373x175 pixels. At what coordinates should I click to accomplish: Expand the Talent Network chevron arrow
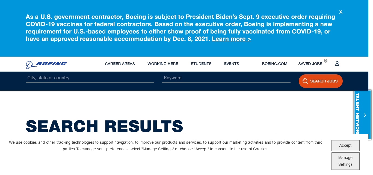tap(365, 115)
